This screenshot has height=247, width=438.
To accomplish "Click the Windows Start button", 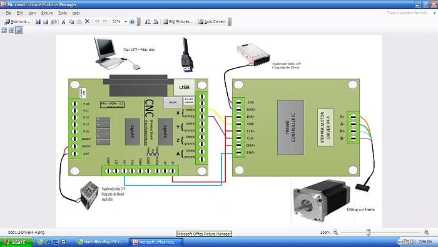I will [x=16, y=242].
